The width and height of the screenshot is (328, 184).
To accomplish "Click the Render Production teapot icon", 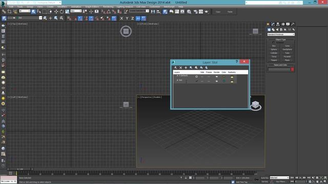I will click(207, 12).
